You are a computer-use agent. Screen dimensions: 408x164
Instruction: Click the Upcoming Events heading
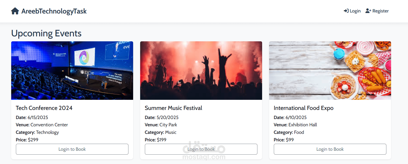(46, 34)
